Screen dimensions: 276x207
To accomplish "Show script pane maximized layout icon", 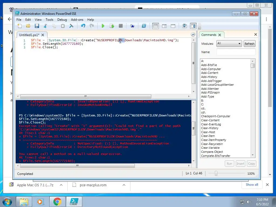I will click(173, 26).
